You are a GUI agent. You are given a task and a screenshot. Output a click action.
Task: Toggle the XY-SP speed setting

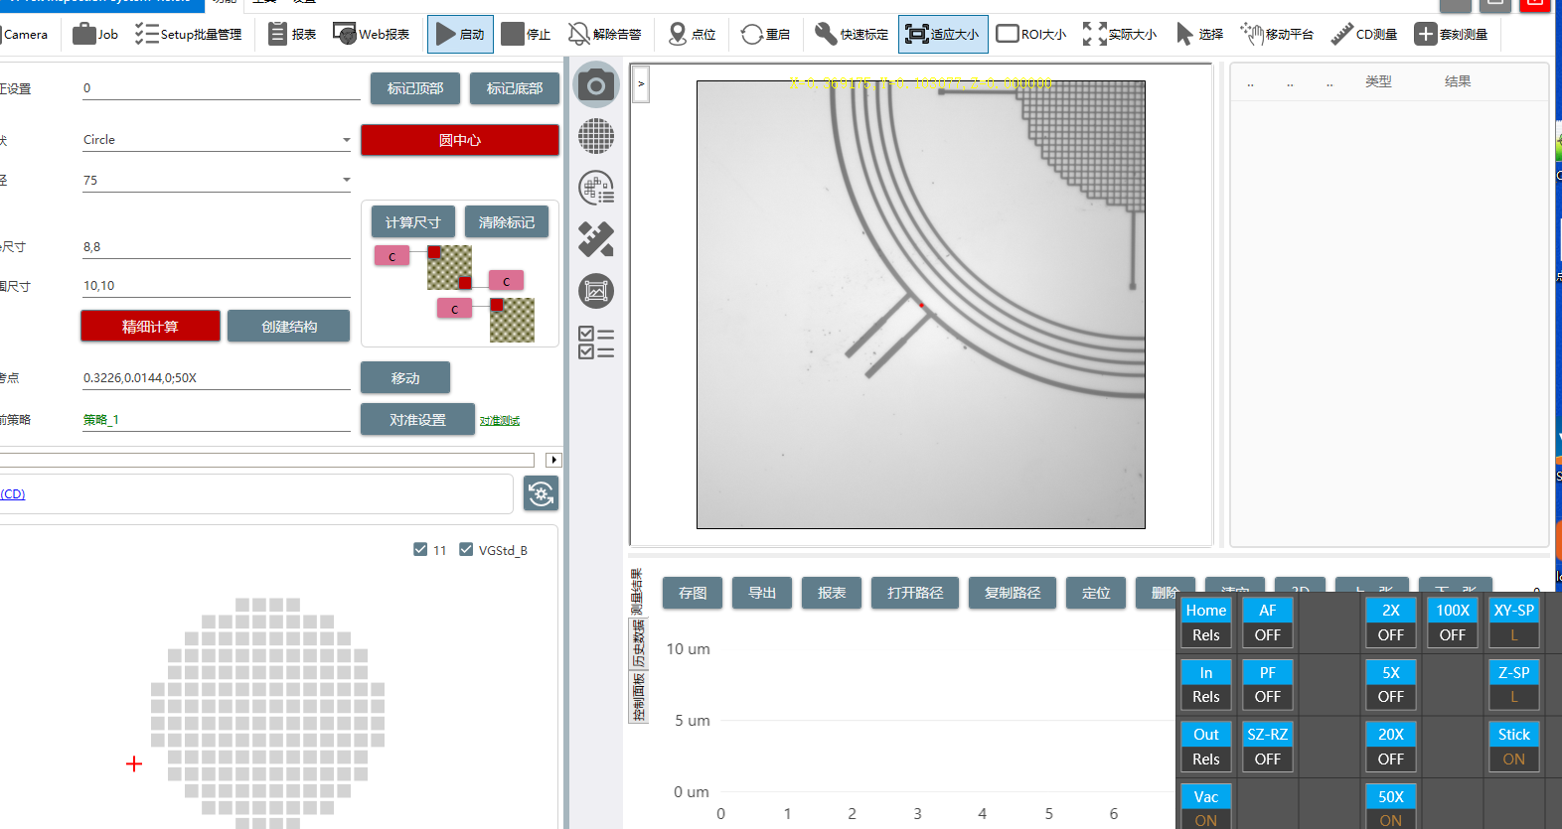tap(1514, 622)
